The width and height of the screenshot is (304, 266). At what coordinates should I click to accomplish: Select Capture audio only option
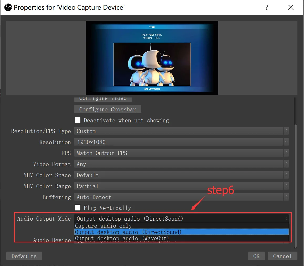click(x=182, y=226)
